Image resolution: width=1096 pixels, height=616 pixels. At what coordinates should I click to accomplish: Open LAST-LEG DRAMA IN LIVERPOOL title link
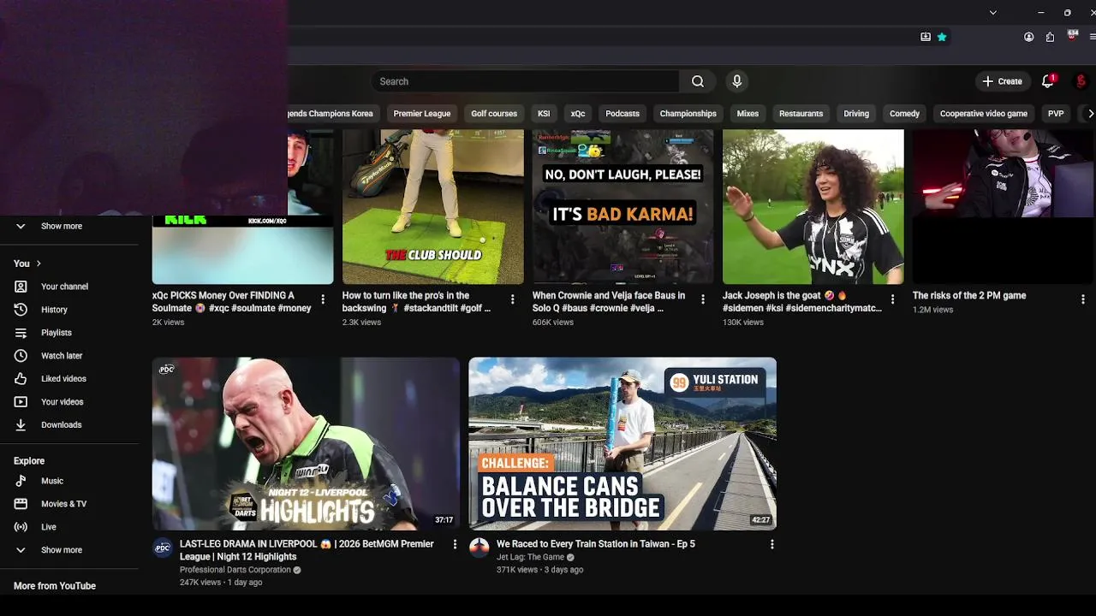click(307, 550)
